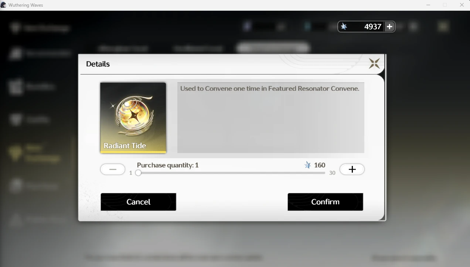Minimize the Wuthering Waves window
This screenshot has height=267, width=470.
click(x=428, y=5)
